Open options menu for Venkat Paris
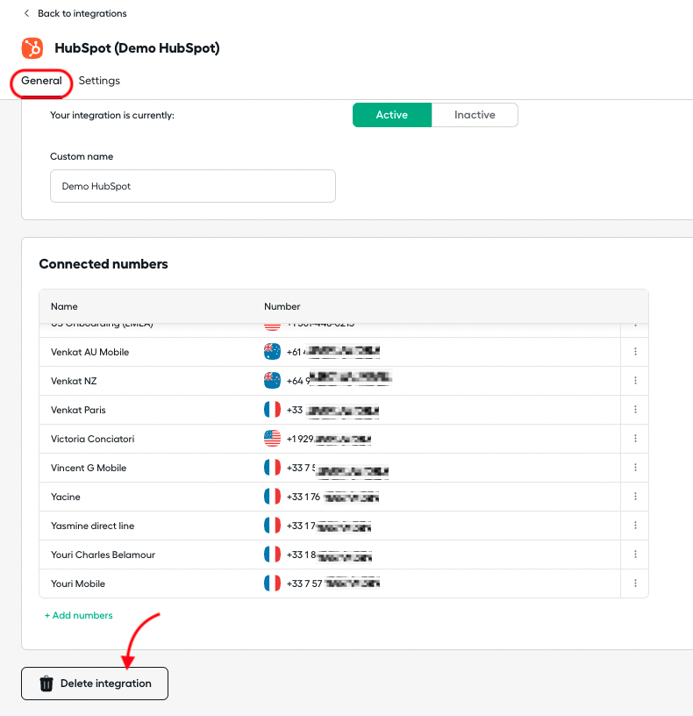This screenshot has width=693, height=716. [635, 410]
